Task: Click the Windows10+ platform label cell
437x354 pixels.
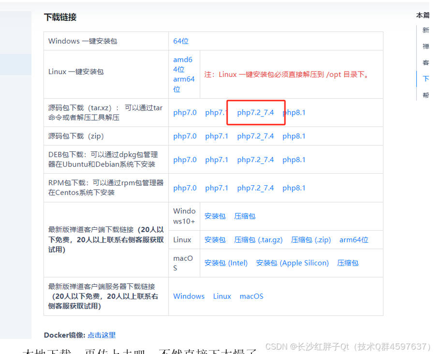Action: (x=184, y=216)
